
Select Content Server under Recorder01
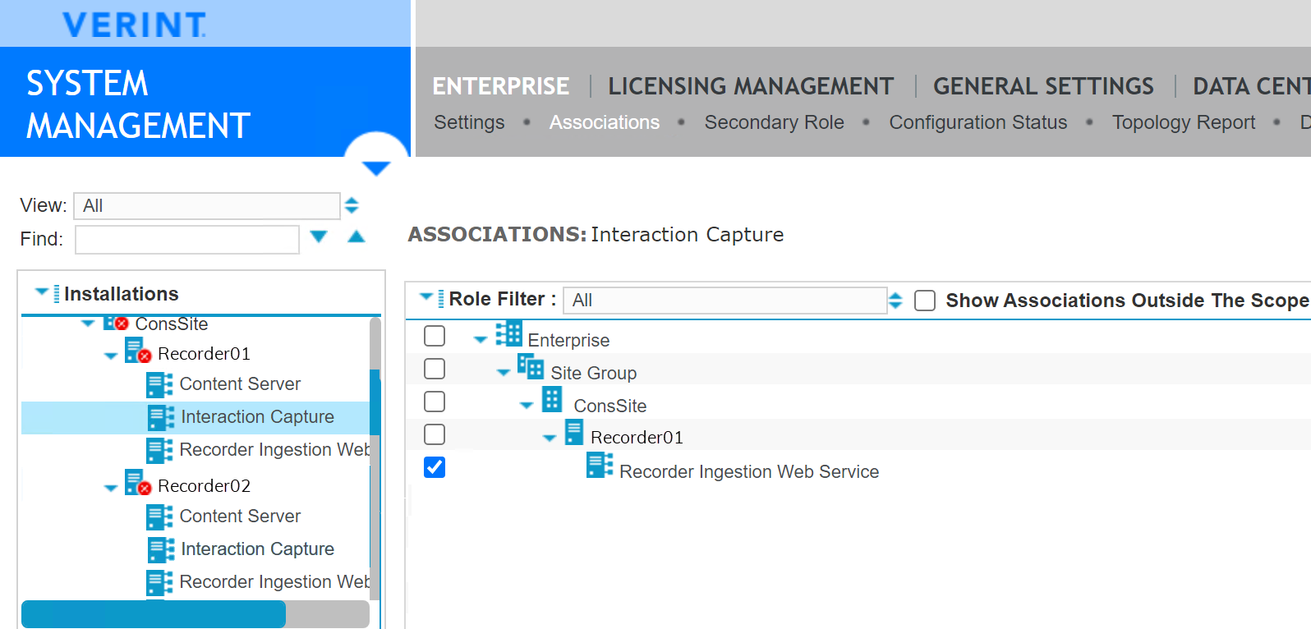[x=240, y=384]
